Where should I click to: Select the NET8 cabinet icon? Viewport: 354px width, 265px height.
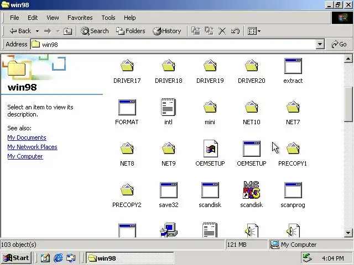[x=127, y=149]
